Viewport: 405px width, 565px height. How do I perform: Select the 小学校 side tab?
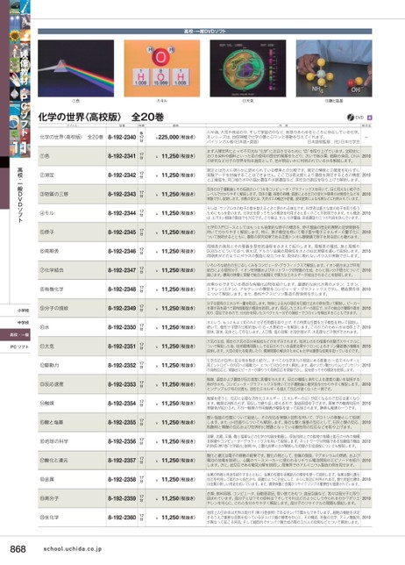(20, 311)
